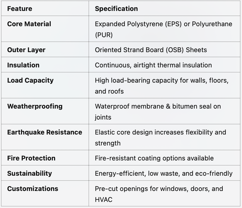
Task: Select the Outer Layer row label
Action: point(26,50)
